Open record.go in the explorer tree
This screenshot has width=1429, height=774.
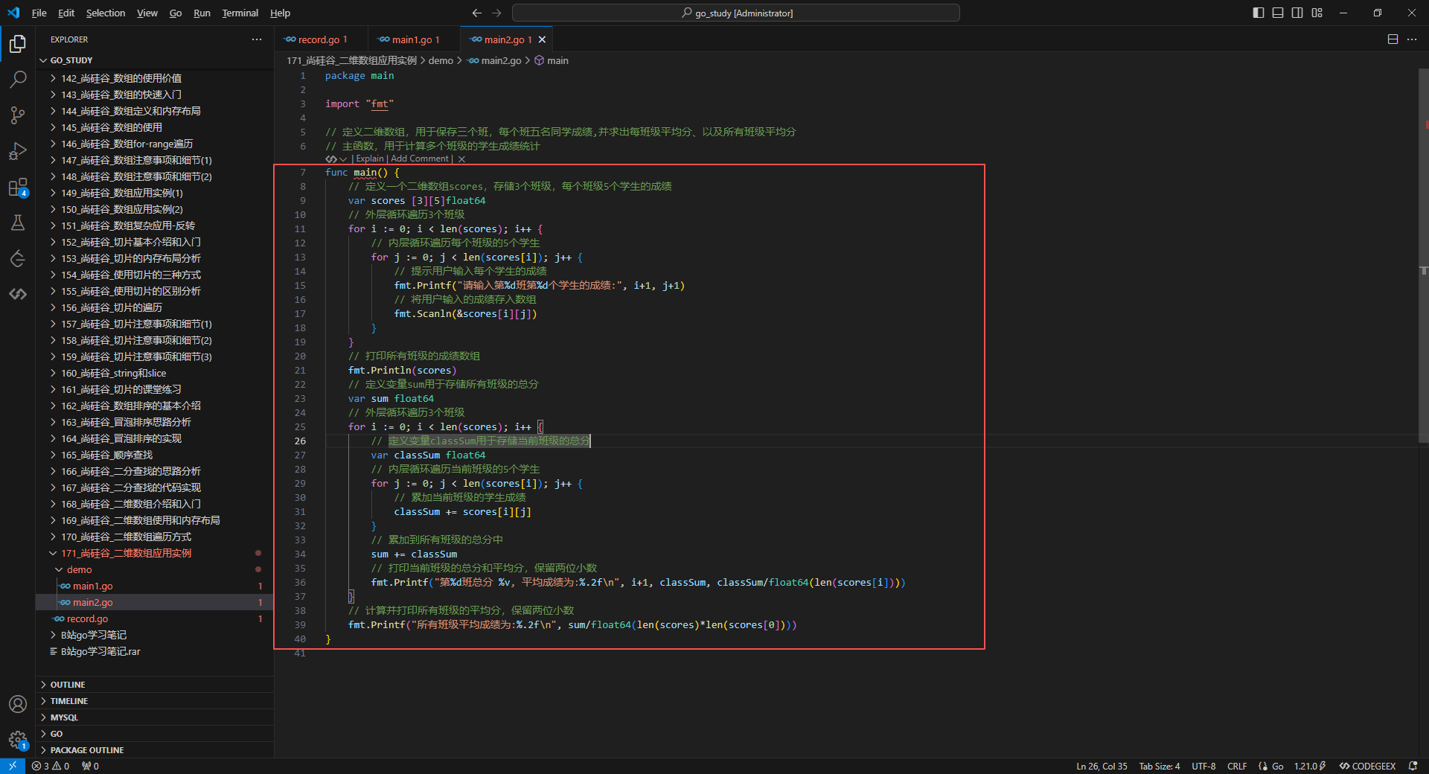click(x=155, y=618)
